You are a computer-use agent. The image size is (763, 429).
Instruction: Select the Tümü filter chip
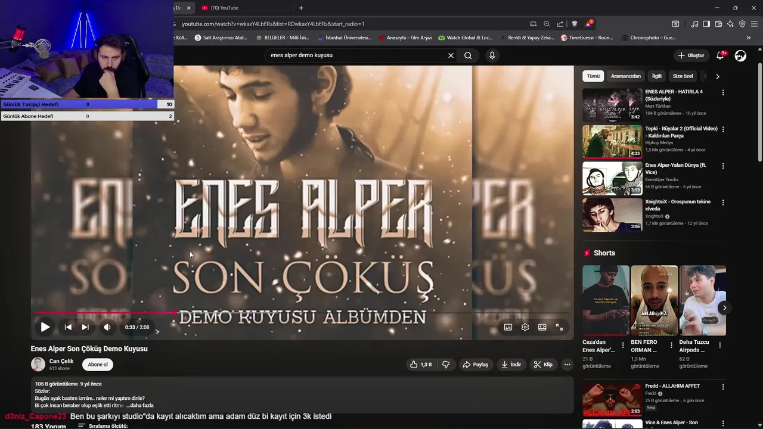point(593,76)
